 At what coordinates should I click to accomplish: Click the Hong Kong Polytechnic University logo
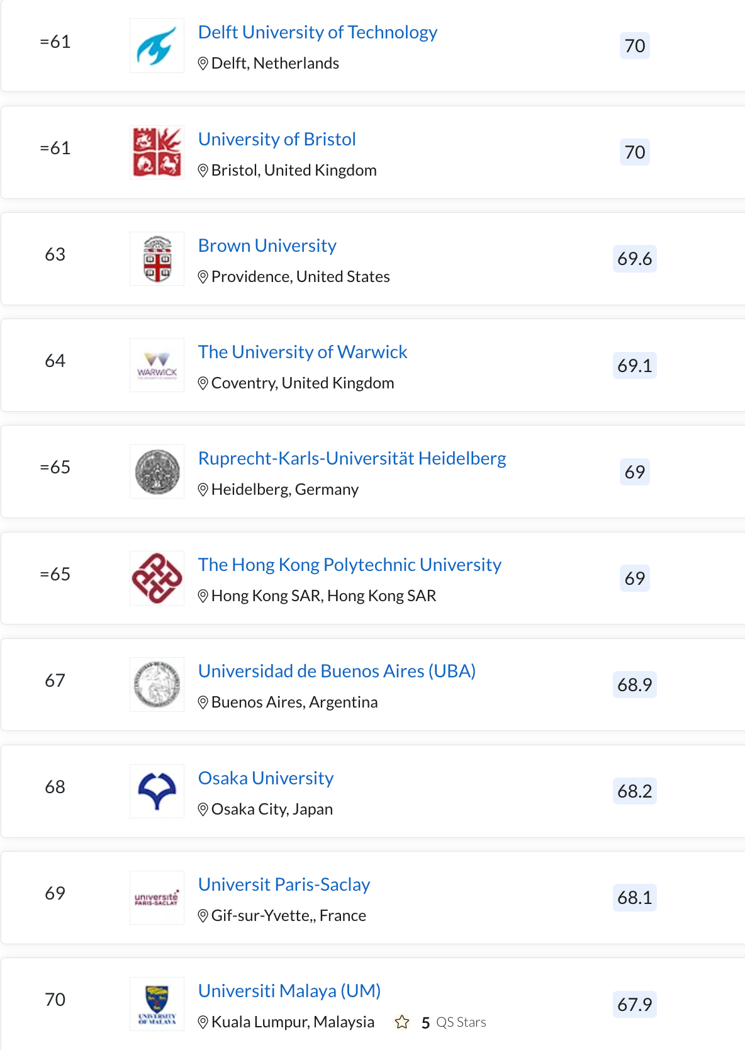pos(157,578)
